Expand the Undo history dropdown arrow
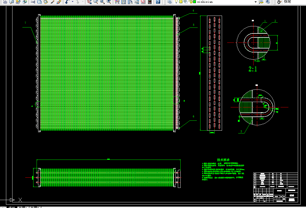Screen dimensions: 306x208 click(73, 2)
